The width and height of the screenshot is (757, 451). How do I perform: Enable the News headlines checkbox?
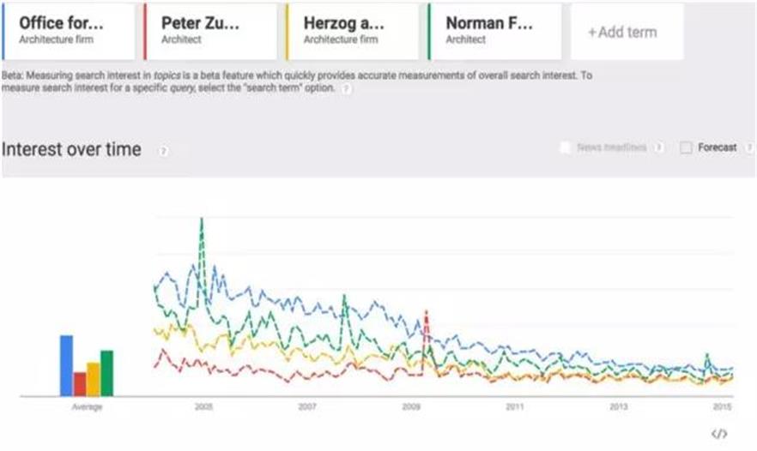565,147
